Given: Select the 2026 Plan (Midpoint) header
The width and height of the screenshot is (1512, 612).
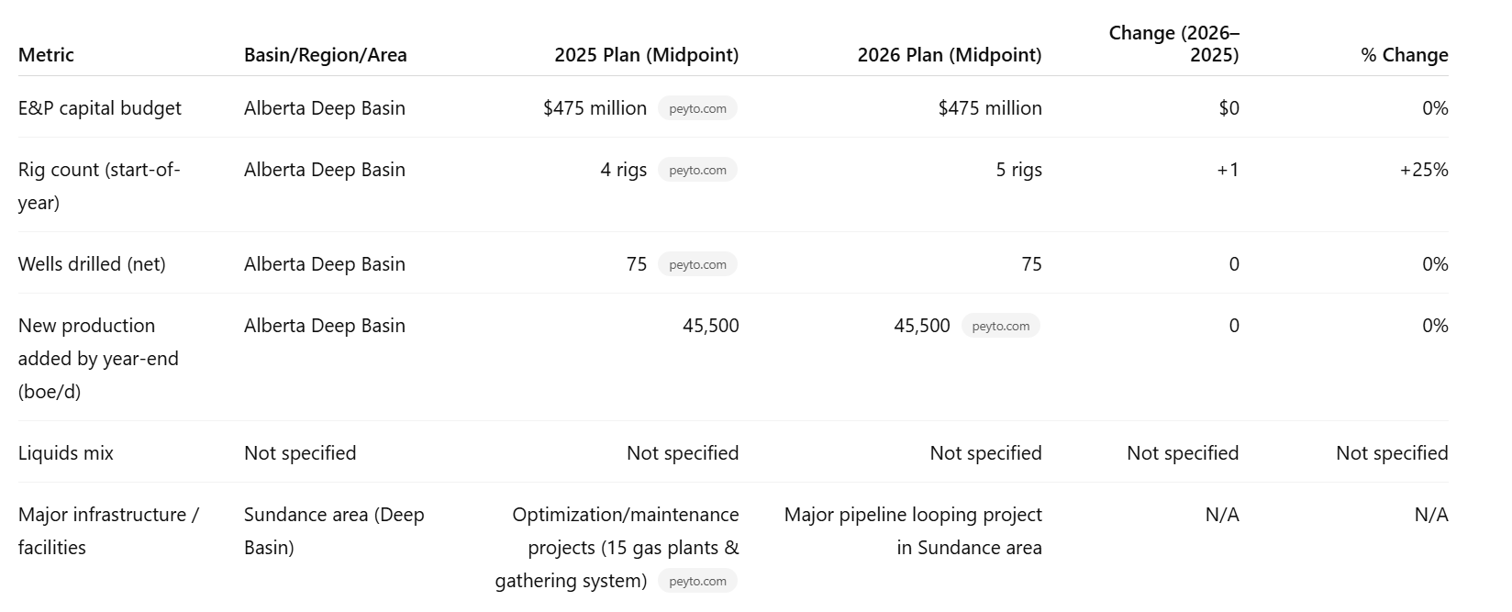Looking at the screenshot, I should (x=950, y=55).
